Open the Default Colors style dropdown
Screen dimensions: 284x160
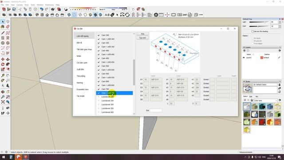[x=265, y=85]
